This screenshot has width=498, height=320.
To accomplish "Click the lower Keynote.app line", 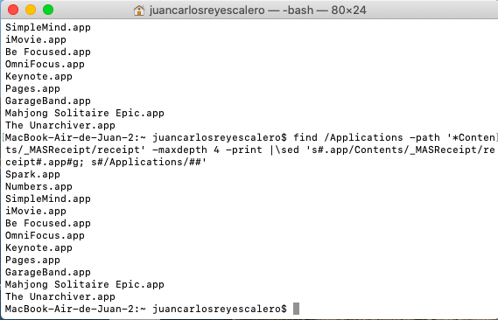I will (39, 247).
